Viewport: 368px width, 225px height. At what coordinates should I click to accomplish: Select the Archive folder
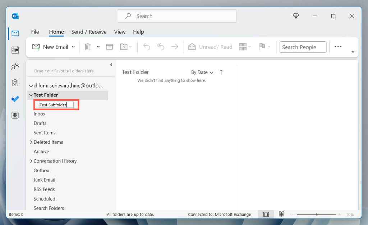point(41,152)
